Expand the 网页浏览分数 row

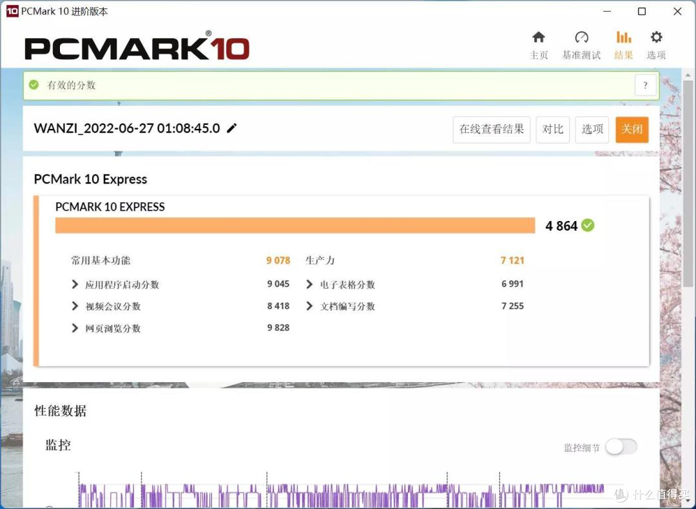(x=75, y=329)
